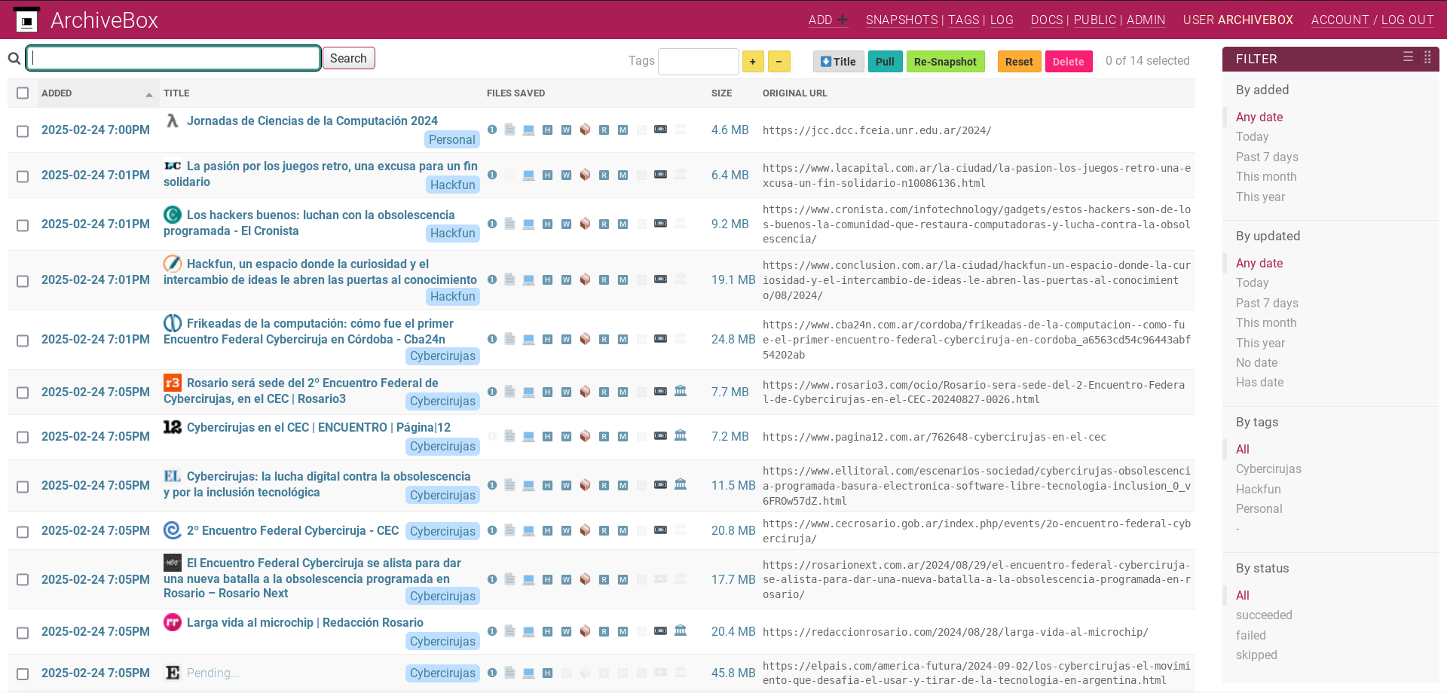Click the yellow minus tag button

(779, 62)
